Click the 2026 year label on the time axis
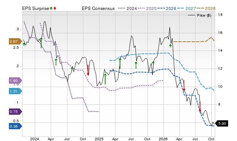This screenshot has height=141, width=237. point(163,139)
